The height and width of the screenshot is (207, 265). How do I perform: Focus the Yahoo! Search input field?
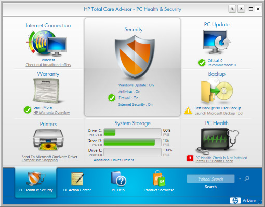coord(210,179)
